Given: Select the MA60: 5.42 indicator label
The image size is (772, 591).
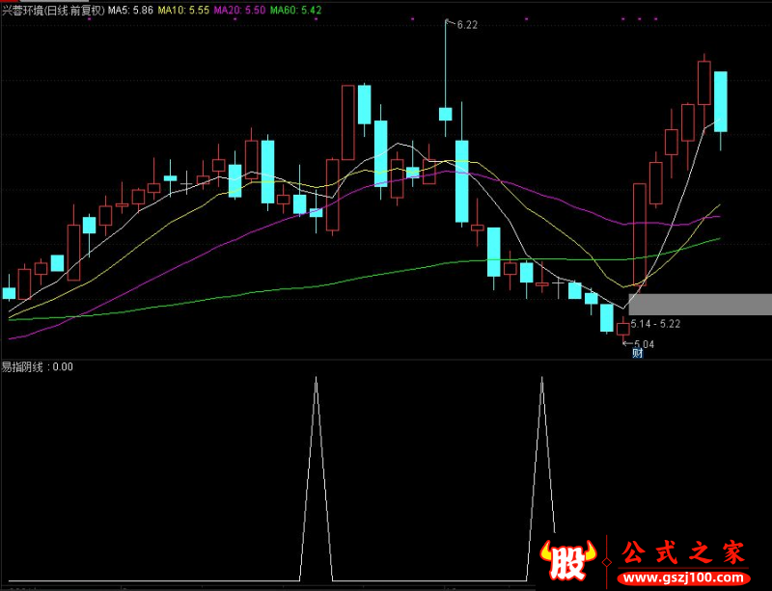Looking at the screenshot, I should click(296, 11).
